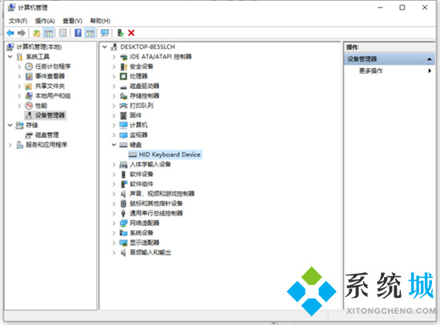Click the up one level folder icon
Image resolution: width=440 pixels, height=325 pixels.
37,33
